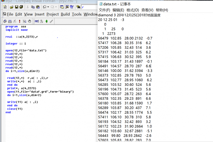Open Notepad's 文件(F) menu
The width and height of the screenshot is (213, 142).
tap(104, 10)
